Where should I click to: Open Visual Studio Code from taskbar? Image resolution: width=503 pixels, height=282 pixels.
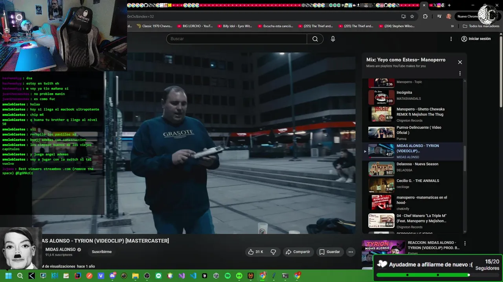[193, 276]
